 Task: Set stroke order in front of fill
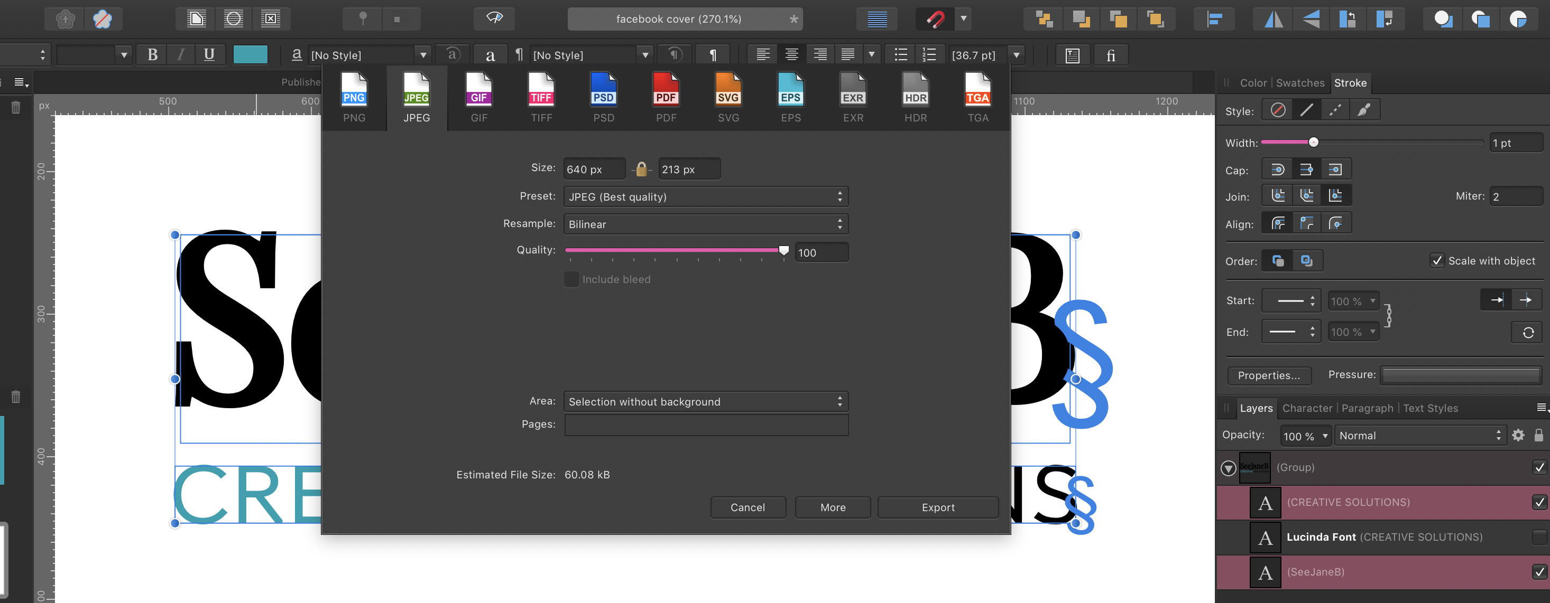coord(1307,261)
